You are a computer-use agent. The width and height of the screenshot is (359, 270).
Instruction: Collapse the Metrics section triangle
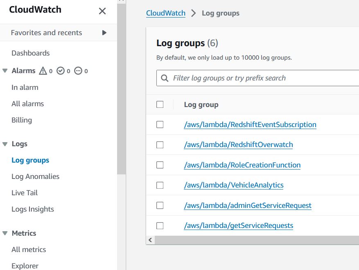click(5, 233)
